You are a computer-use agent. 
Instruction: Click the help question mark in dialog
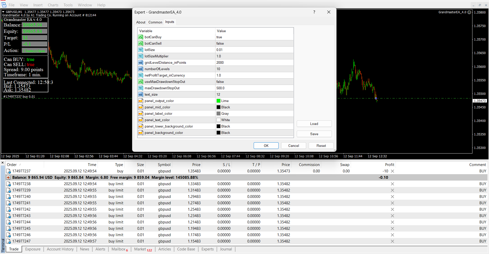pyautogui.click(x=314, y=12)
